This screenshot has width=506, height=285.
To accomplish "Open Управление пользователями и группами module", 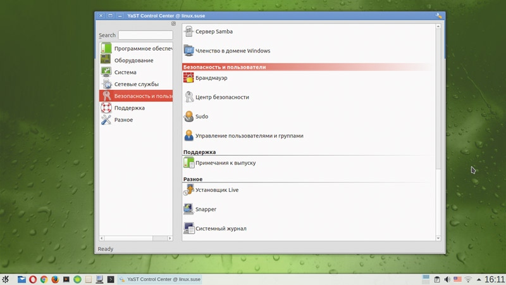I will pyautogui.click(x=244, y=136).
